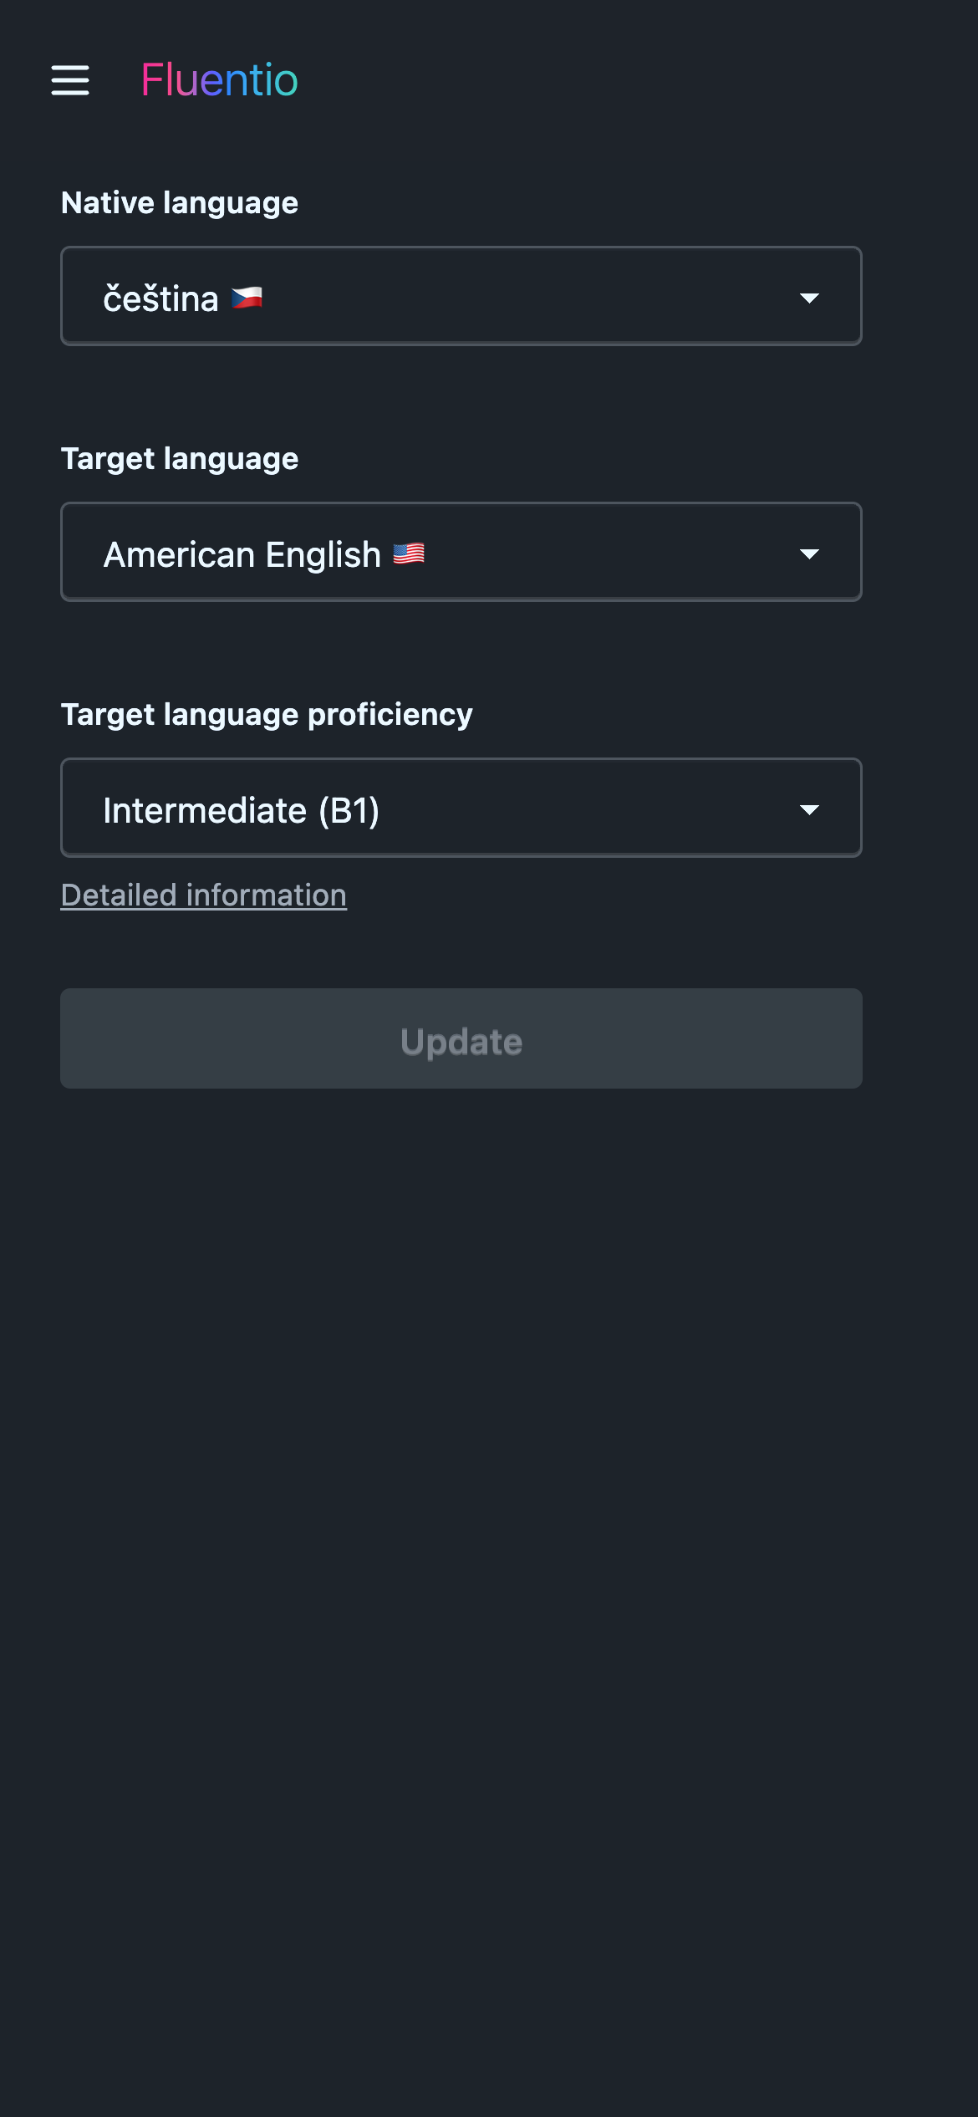This screenshot has height=2117, width=978.
Task: Click the Target language dropdown arrow
Action: 808,553
